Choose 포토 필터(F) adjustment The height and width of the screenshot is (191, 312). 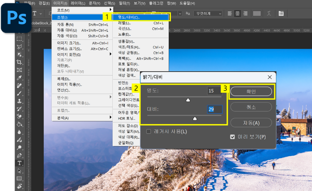pyautogui.click(x=141, y=64)
